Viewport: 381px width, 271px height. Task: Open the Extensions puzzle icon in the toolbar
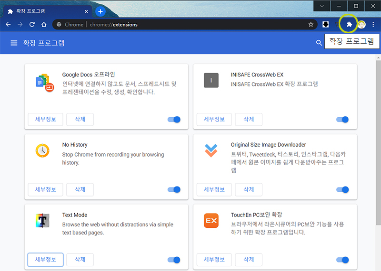[x=349, y=24]
